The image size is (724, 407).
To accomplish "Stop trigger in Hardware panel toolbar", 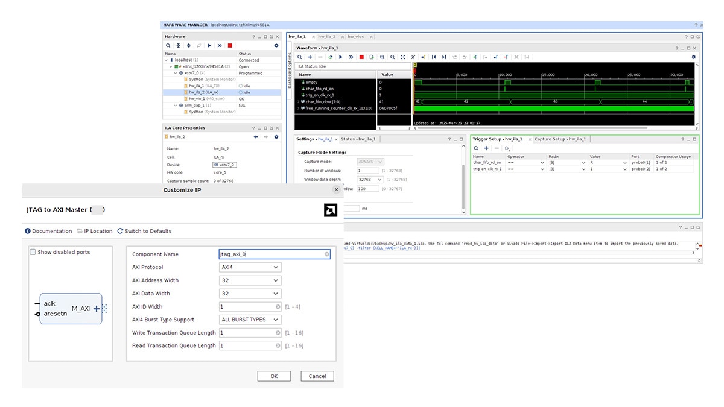I will [230, 45].
